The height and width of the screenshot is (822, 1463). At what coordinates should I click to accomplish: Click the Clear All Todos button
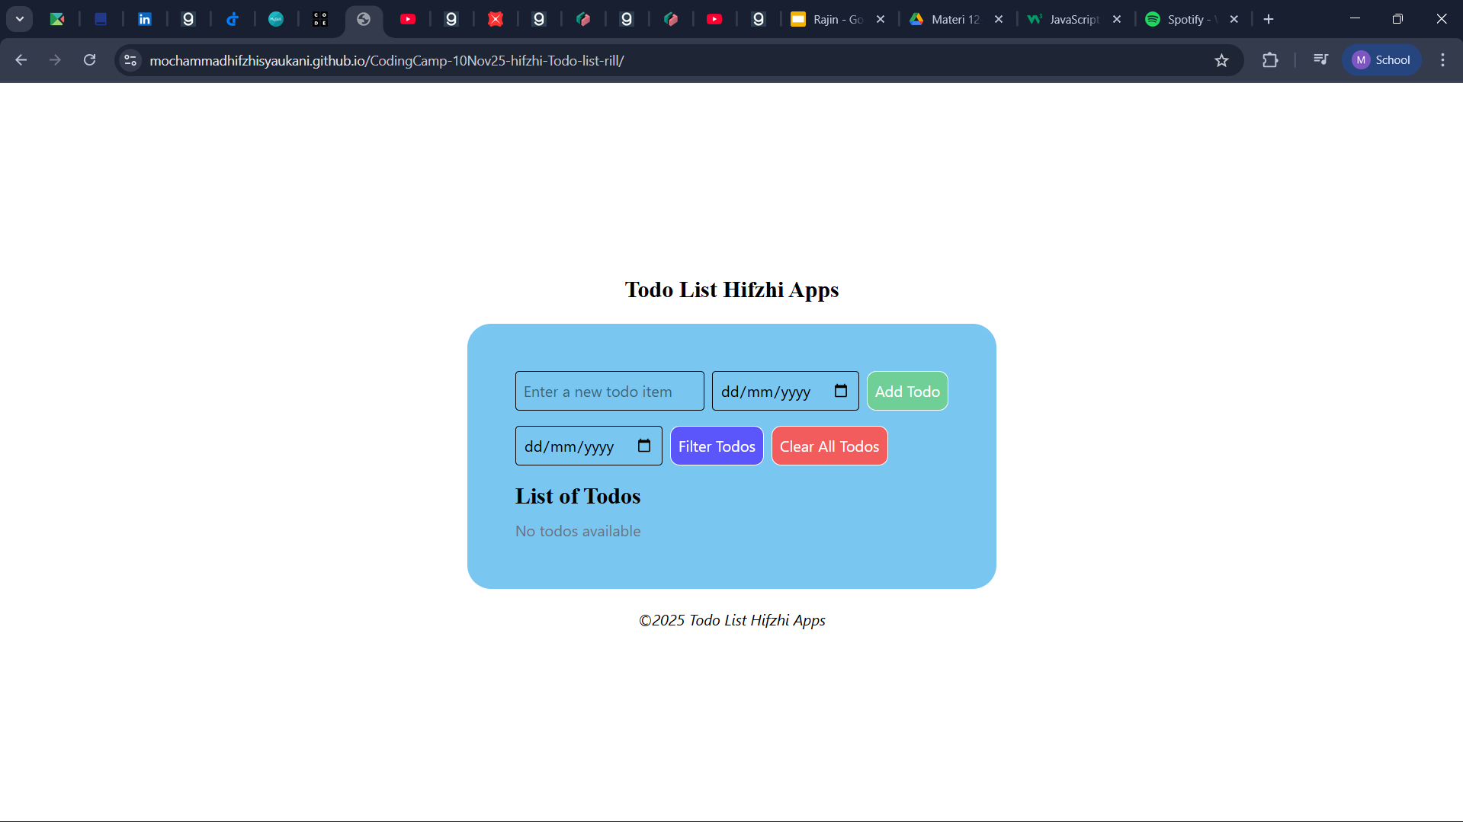[829, 446]
